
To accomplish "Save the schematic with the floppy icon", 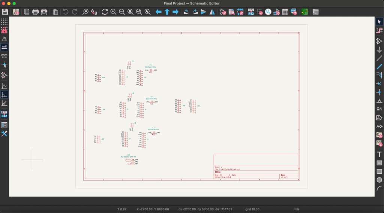I will click(5, 12).
